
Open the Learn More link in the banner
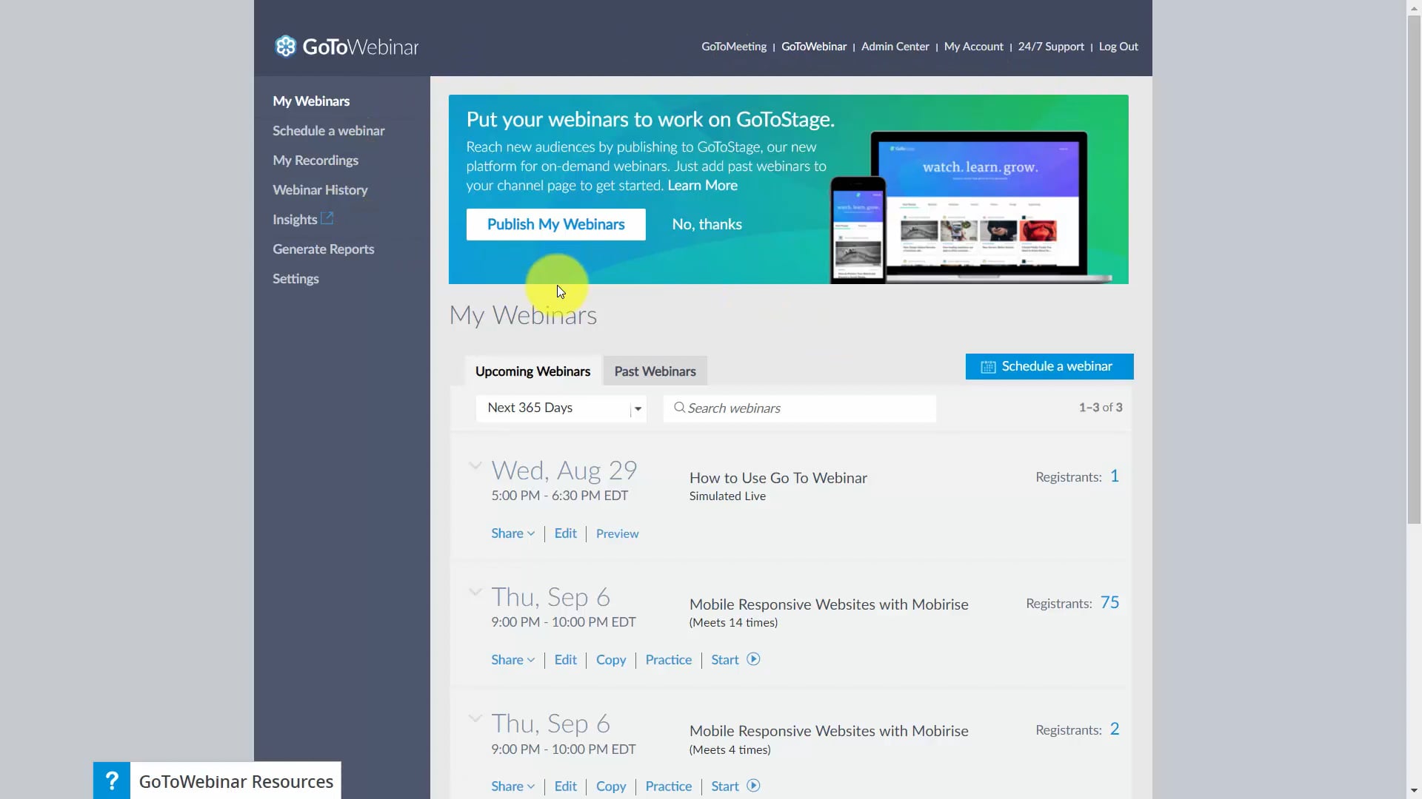(x=702, y=185)
